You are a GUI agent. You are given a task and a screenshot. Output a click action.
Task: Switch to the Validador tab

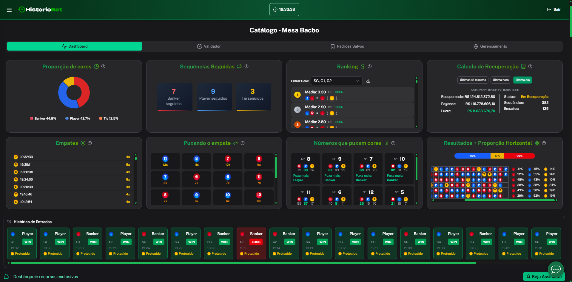pyautogui.click(x=209, y=46)
